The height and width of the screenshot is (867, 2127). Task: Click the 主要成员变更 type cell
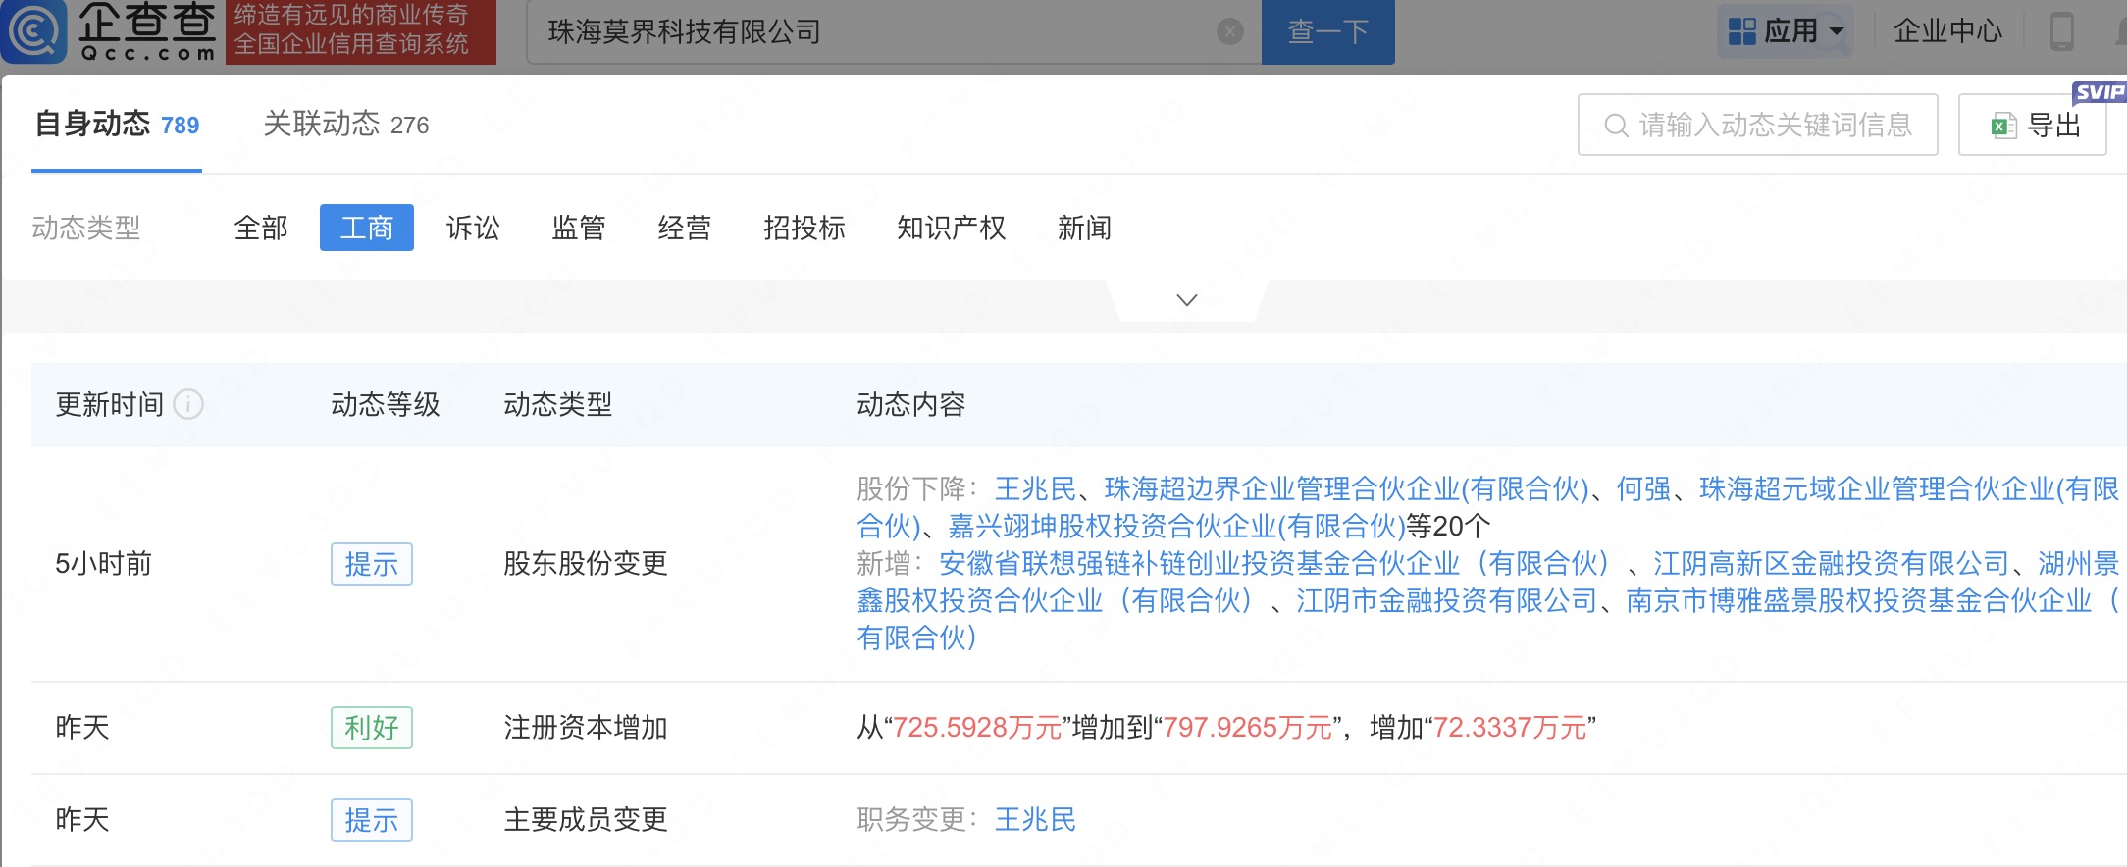point(586,820)
